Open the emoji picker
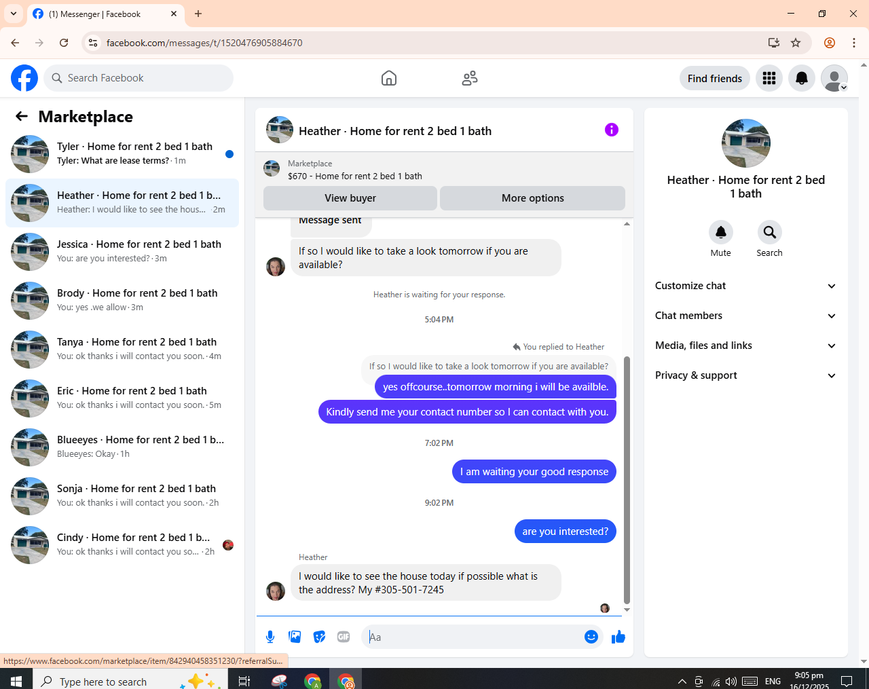The height and width of the screenshot is (689, 869). [591, 637]
